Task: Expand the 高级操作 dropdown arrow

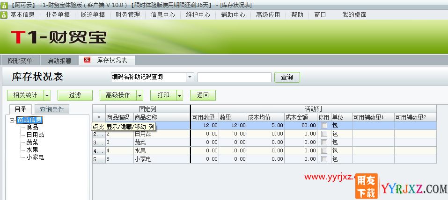Action: click(x=140, y=95)
